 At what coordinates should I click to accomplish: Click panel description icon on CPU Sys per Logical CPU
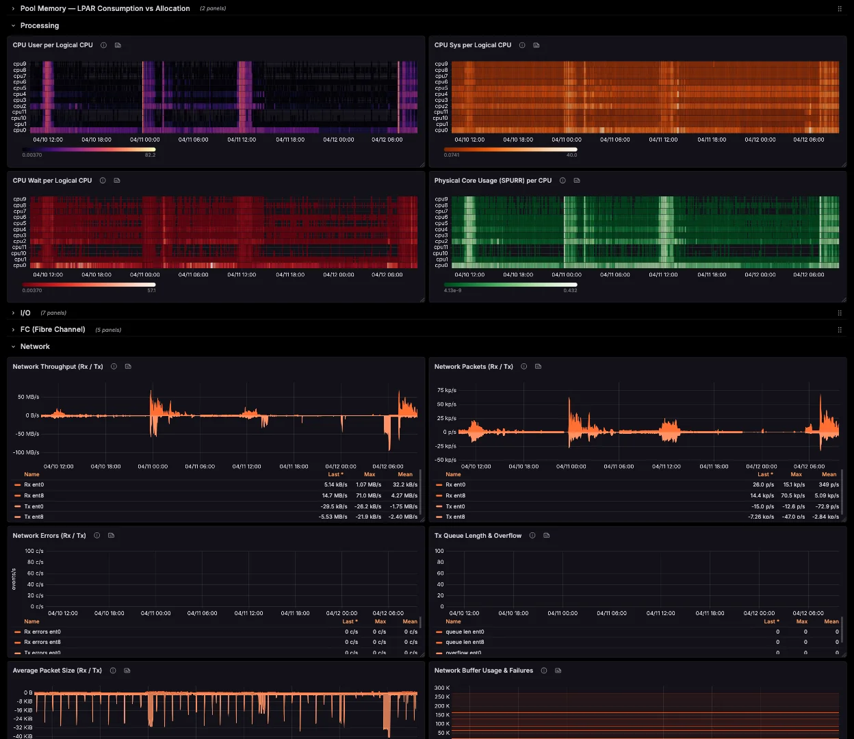pos(536,45)
